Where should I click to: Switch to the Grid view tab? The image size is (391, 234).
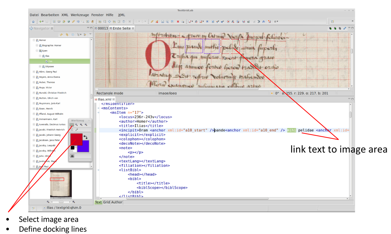(107, 202)
